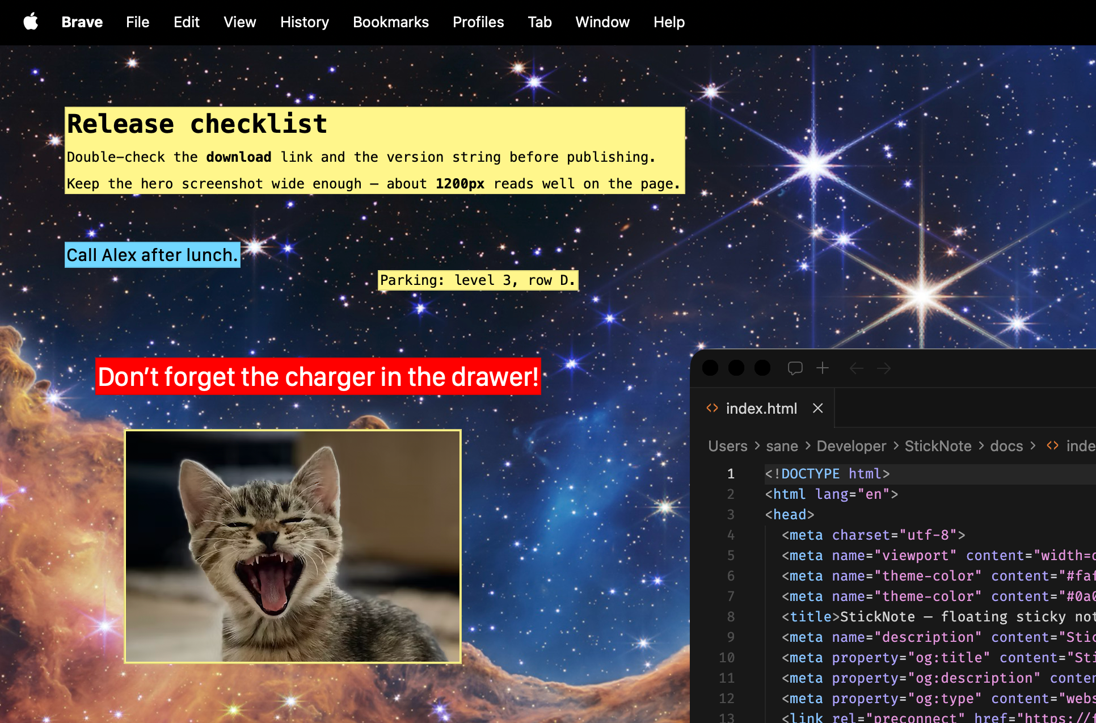Select the blue Call Alex sticky note
The height and width of the screenshot is (723, 1096).
152,255
